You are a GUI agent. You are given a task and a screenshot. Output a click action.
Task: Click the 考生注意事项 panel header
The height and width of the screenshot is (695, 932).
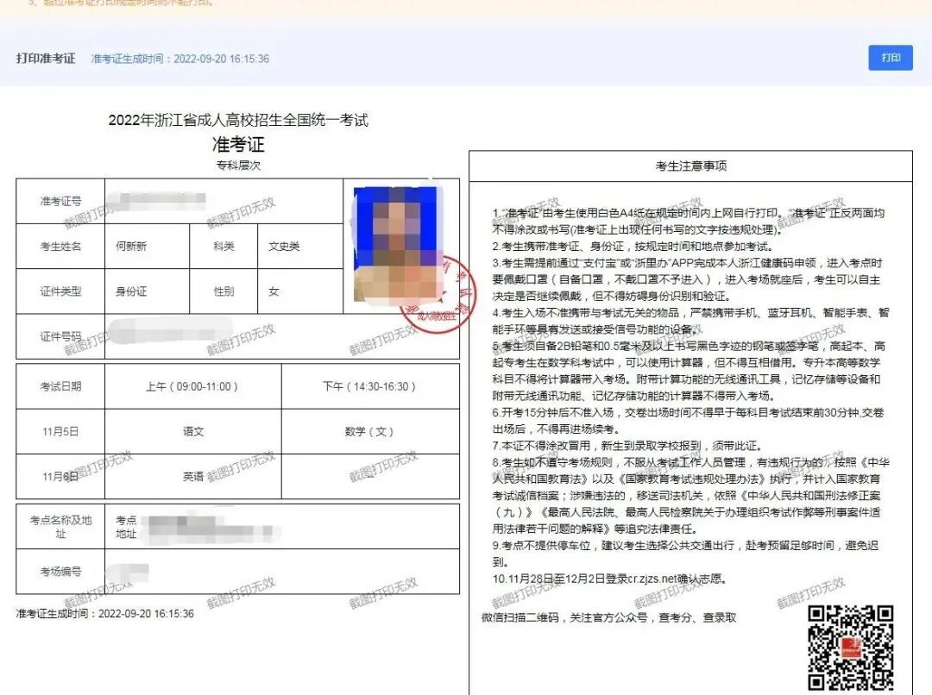(x=690, y=166)
